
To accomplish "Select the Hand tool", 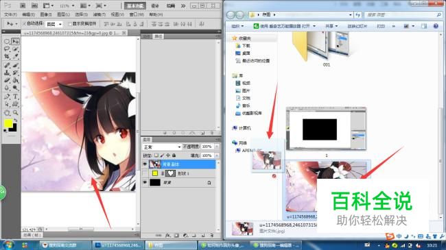I will pos(7,113).
